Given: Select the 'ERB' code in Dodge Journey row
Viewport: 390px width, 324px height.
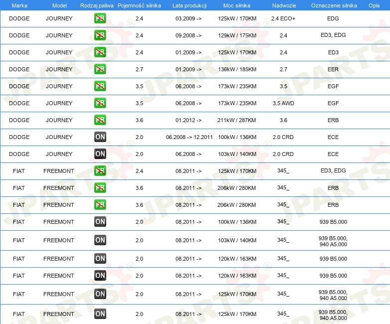Looking at the screenshot, I should tap(333, 120).
